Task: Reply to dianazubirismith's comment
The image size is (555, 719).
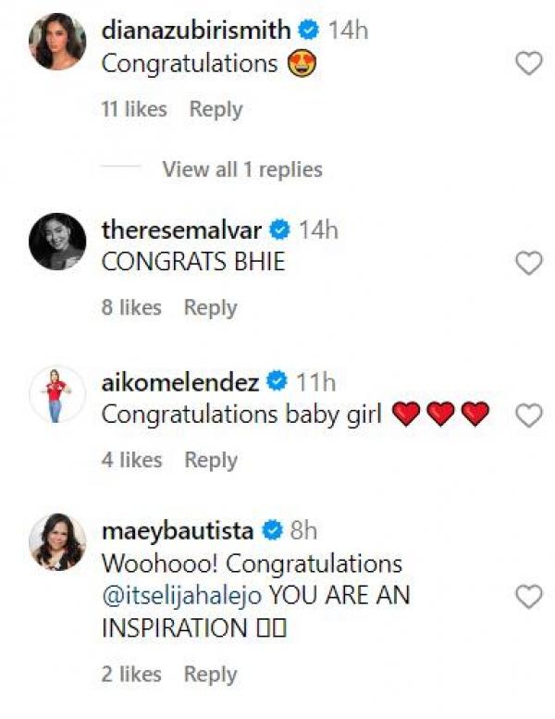Action: [216, 109]
